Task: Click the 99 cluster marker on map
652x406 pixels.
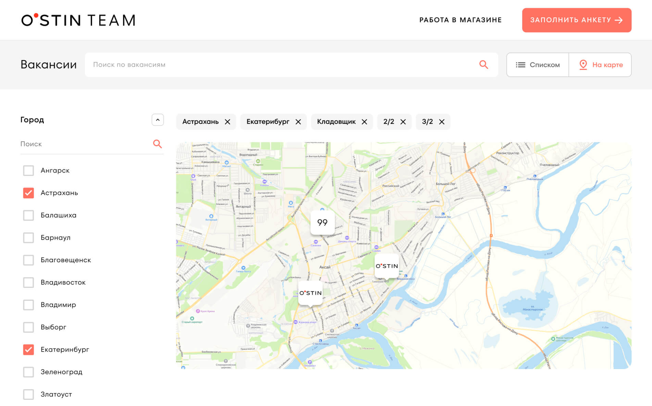Action: coord(322,223)
